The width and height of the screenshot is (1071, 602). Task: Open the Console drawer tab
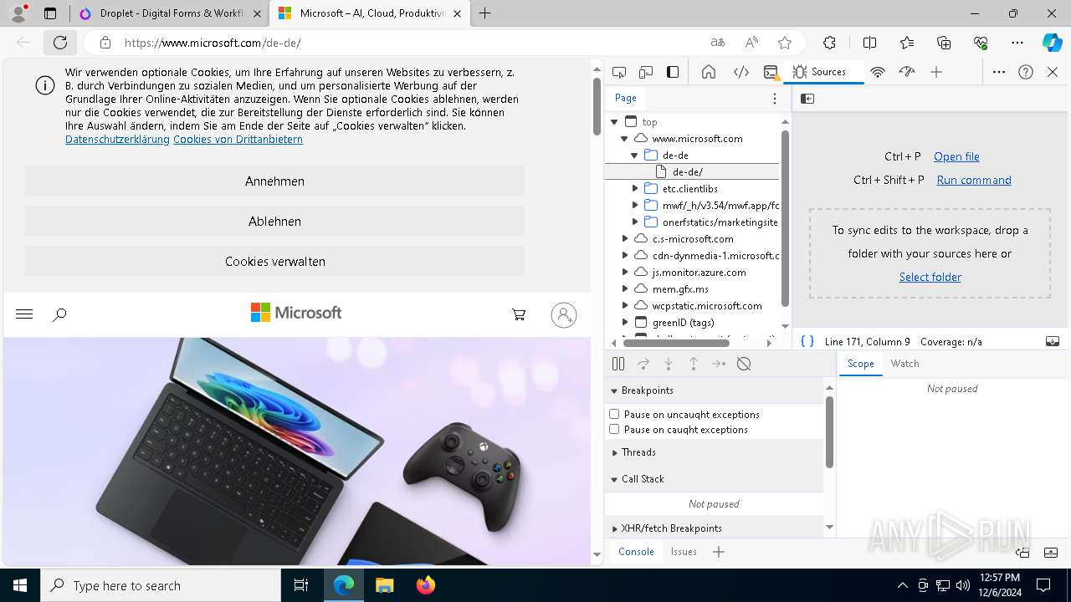point(636,552)
